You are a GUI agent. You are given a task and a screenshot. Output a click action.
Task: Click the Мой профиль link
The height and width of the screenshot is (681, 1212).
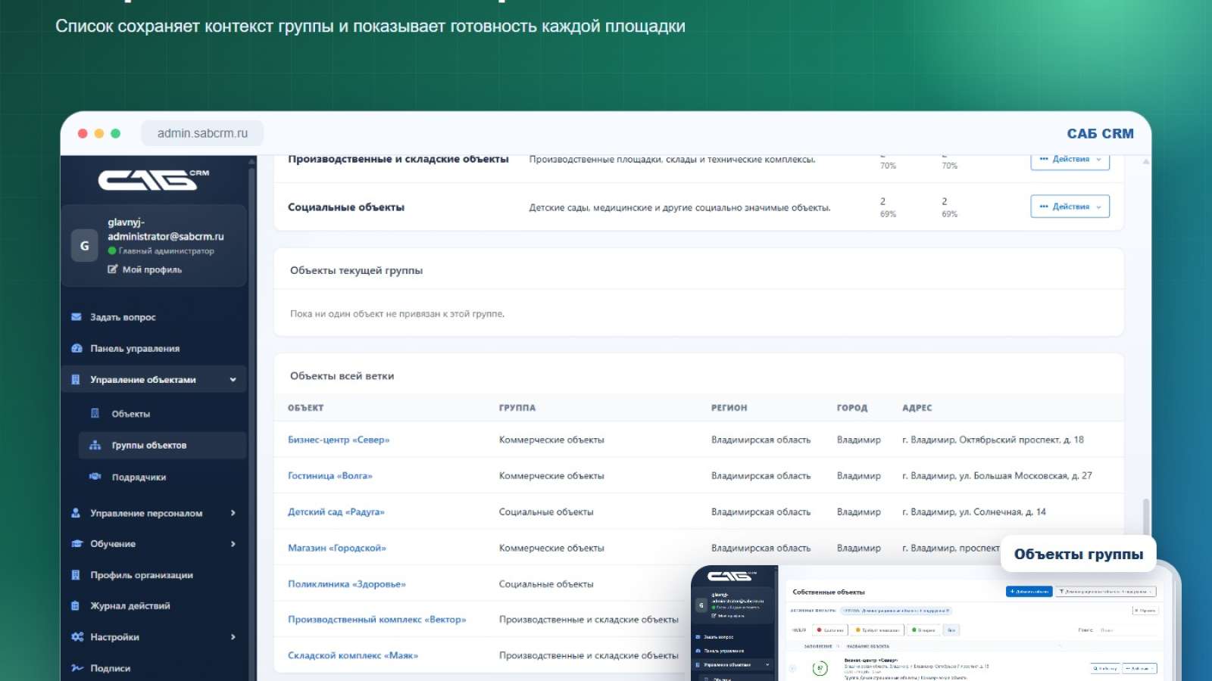click(x=152, y=269)
